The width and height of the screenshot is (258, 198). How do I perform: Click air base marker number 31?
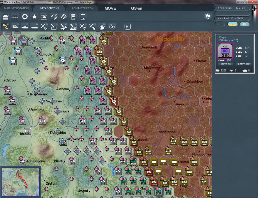pos(62,122)
